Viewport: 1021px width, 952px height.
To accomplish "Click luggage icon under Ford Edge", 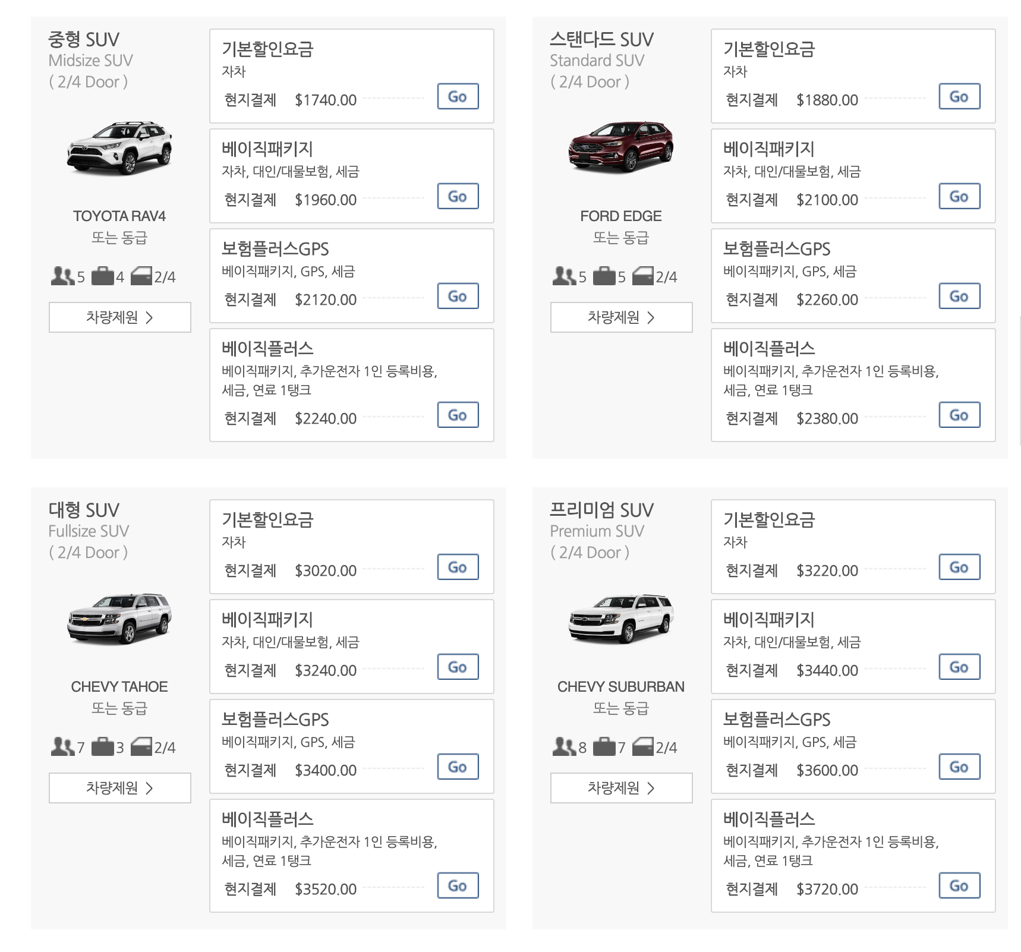I will tap(604, 276).
